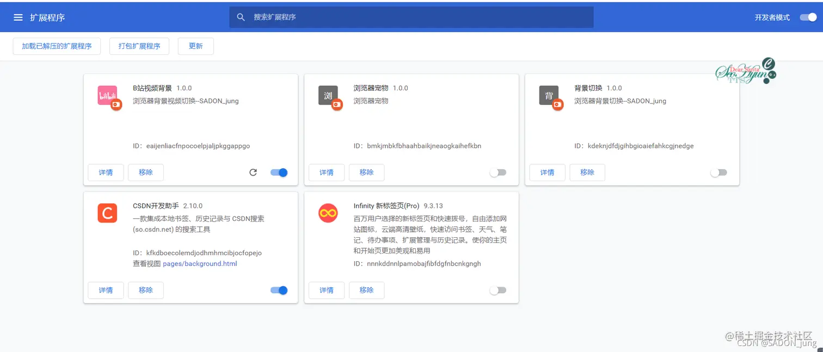This screenshot has height=352, width=823.
Task: Turn on Infinity 新标签页(Pro) toggle
Action: (498, 290)
